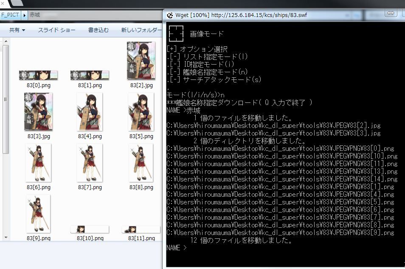Image resolution: width=405 pixels, height=269 pixels.
Task: Select the 83[9].png full-body thumbnail
Action: (38, 214)
